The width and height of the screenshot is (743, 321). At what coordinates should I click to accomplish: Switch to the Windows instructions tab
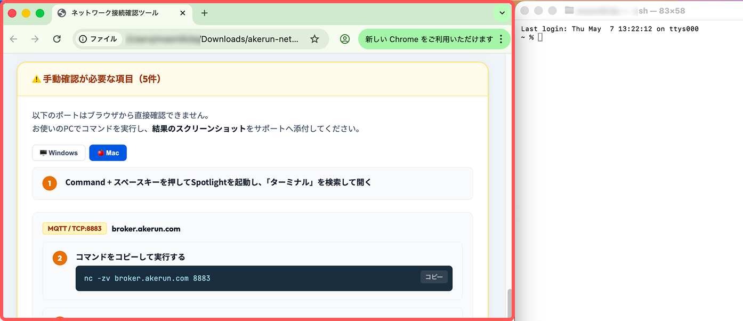pyautogui.click(x=59, y=153)
